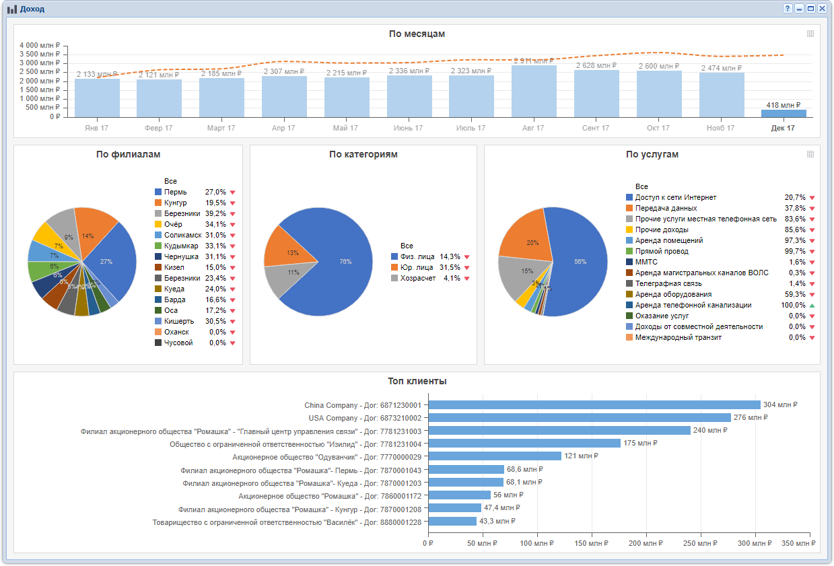Select Все above the services legend

641,186
